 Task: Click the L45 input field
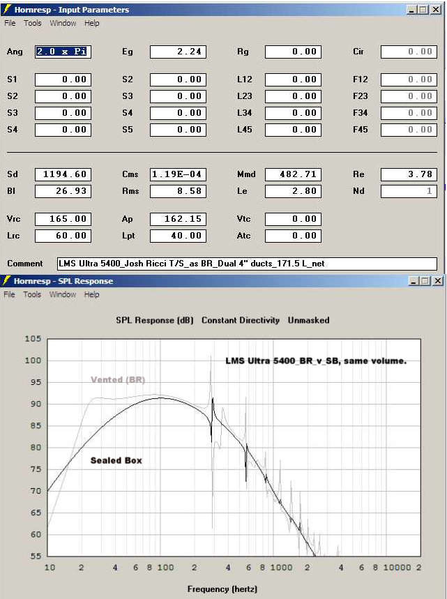[293, 130]
